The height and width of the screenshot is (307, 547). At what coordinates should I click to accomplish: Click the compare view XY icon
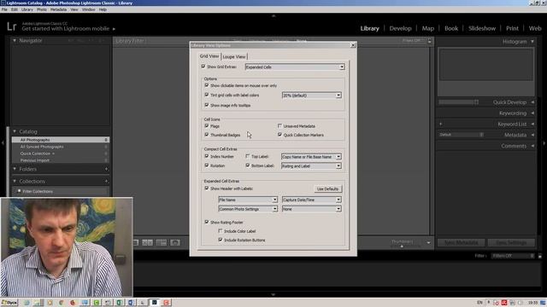click(x=147, y=242)
